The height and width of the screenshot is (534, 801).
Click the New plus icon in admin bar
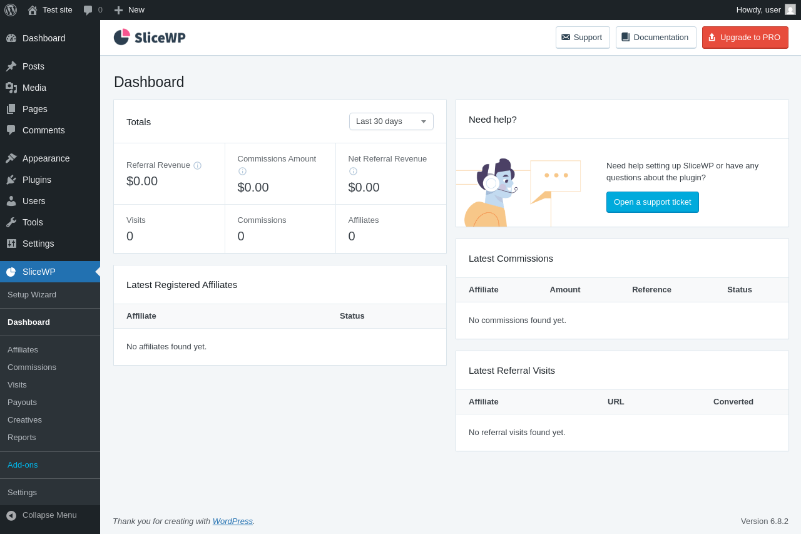point(118,10)
